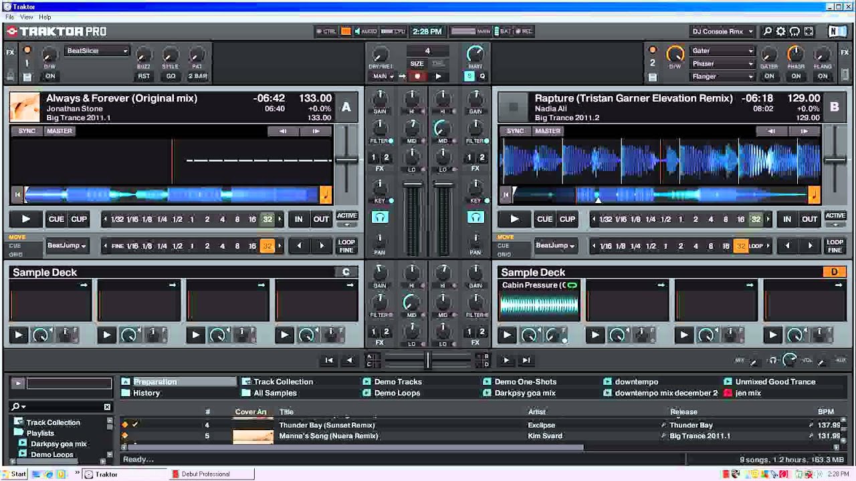Viewport: 856px width, 481px height.
Task: Open the Preferences gear icon
Action: (x=781, y=31)
